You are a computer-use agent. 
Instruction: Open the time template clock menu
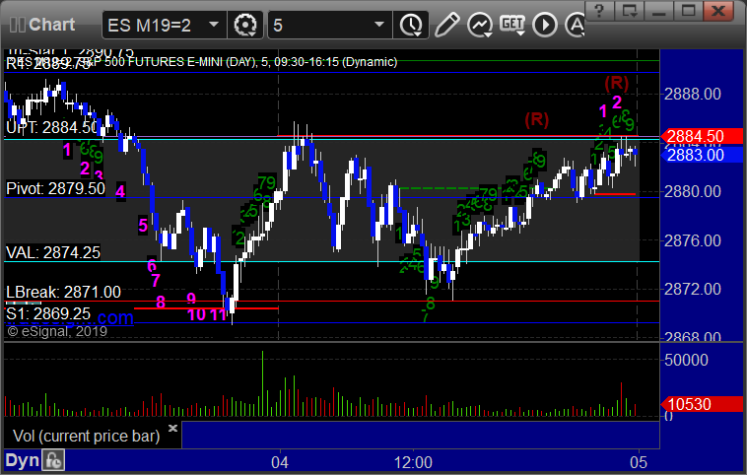(x=411, y=25)
